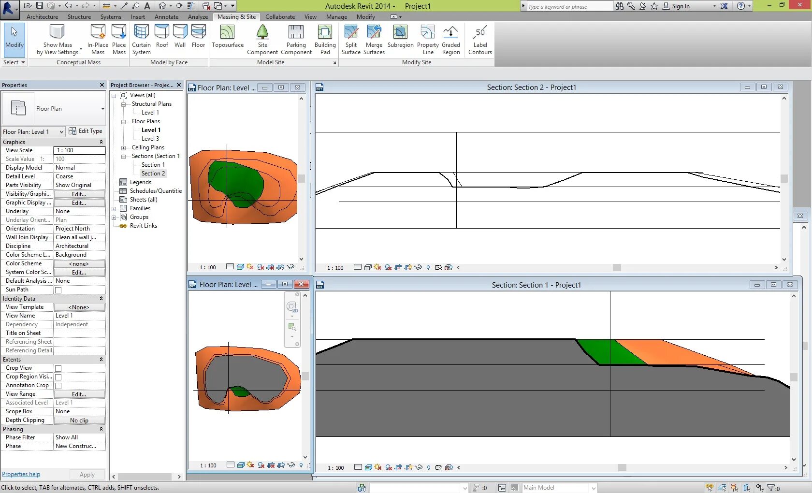
Task: Open the Manage ribbon tab
Action: (x=336, y=17)
